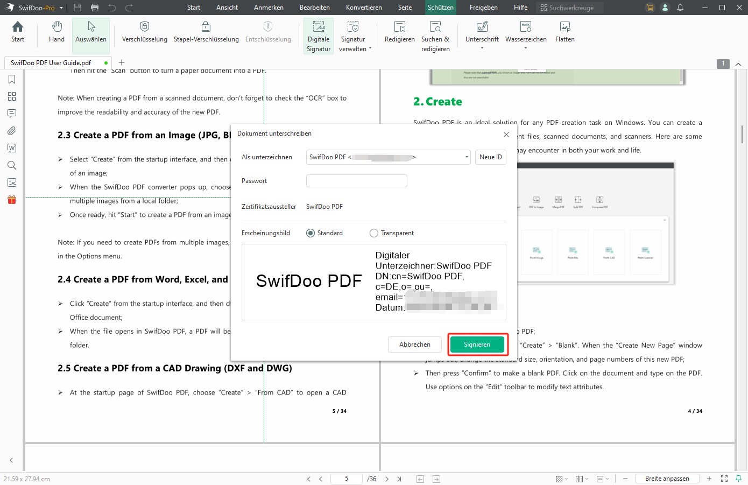748x485 pixels.
Task: Open the Redigieren redaction tool
Action: (x=399, y=32)
